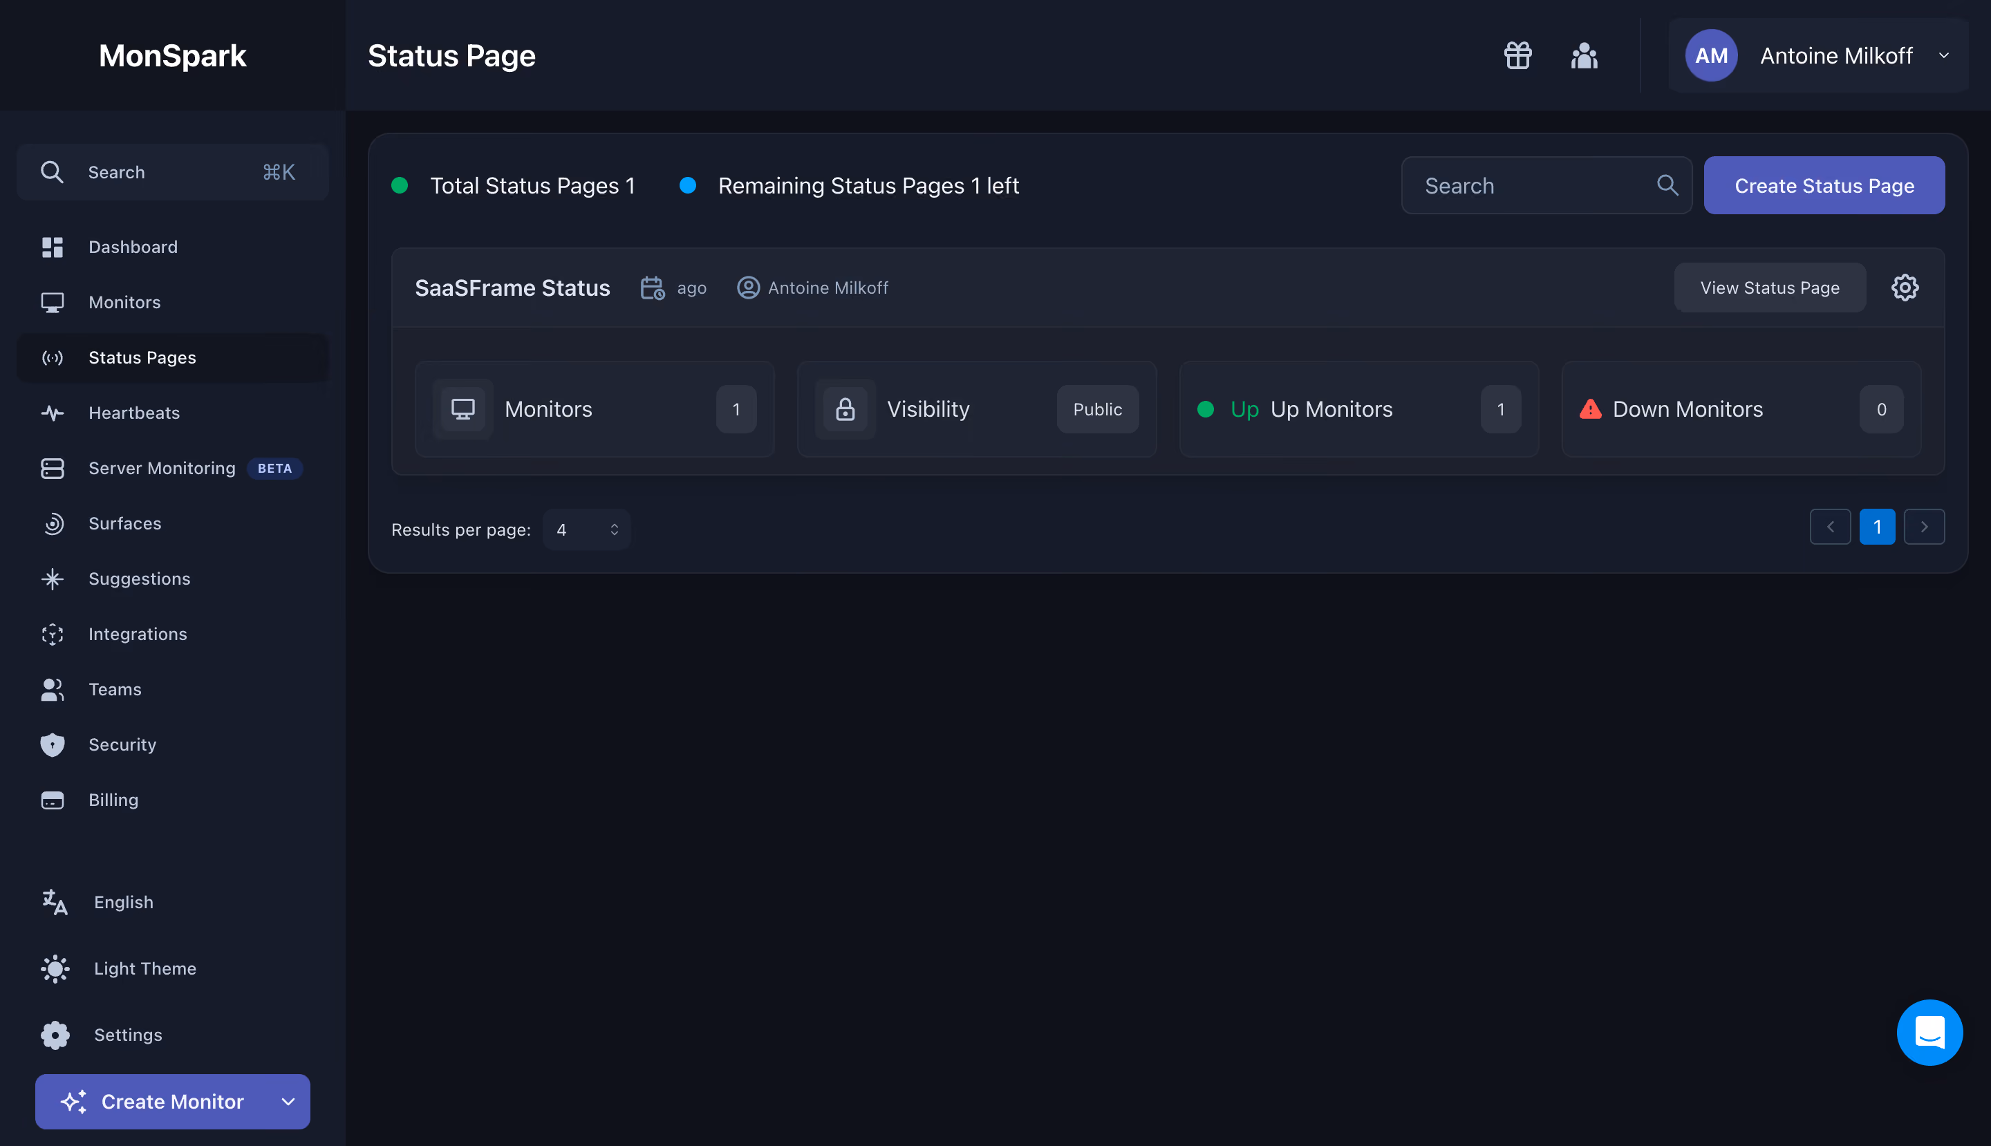Open sidebar Search ⌘K box
The width and height of the screenshot is (1991, 1146).
pyautogui.click(x=172, y=171)
